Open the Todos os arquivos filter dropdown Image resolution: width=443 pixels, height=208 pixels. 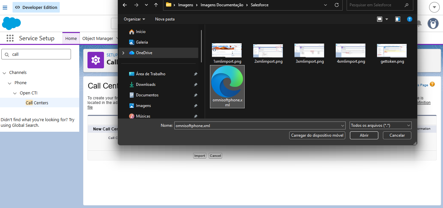click(381, 125)
